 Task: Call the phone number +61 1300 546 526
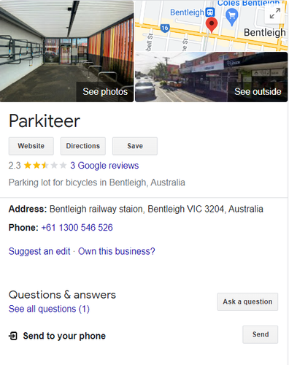[x=77, y=228]
